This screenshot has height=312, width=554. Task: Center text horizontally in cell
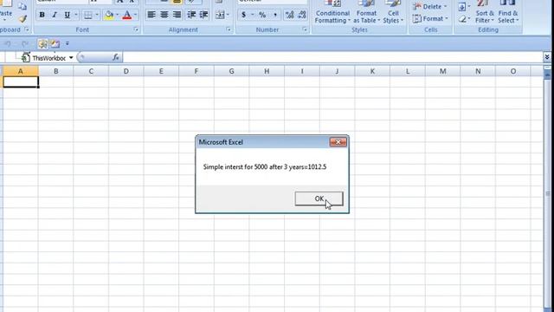tap(164, 15)
